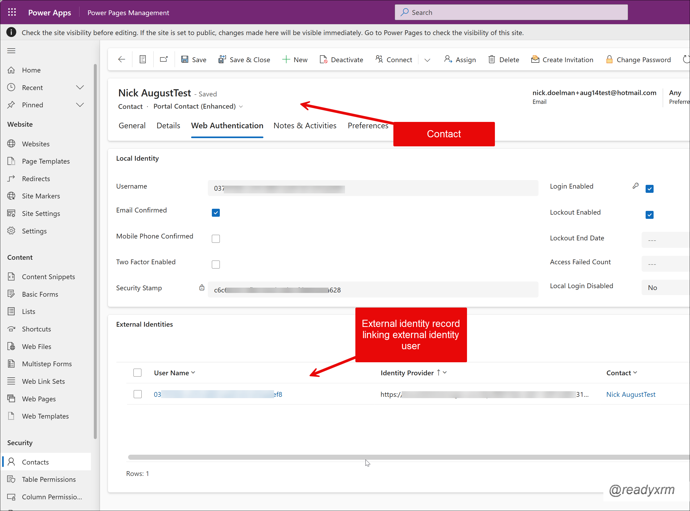Deactivate the contact record
The height and width of the screenshot is (511, 690).
coord(341,59)
